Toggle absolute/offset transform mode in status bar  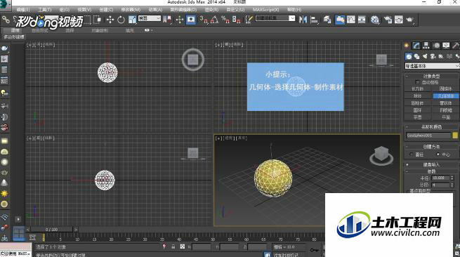point(183,246)
